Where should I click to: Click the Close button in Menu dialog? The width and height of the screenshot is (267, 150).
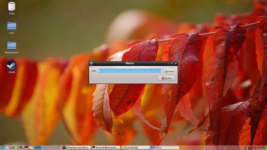click(x=166, y=78)
